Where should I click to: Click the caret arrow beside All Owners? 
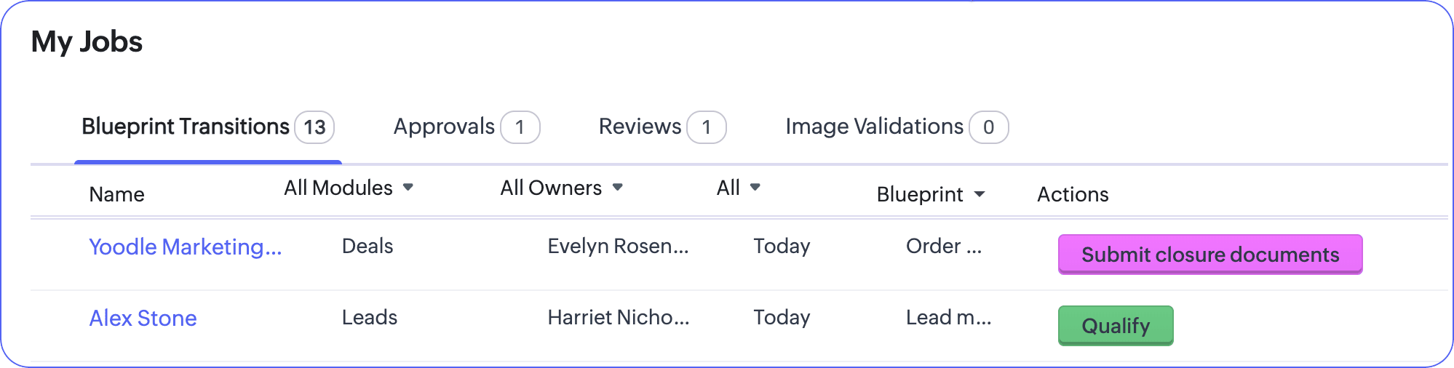pyautogui.click(x=618, y=188)
